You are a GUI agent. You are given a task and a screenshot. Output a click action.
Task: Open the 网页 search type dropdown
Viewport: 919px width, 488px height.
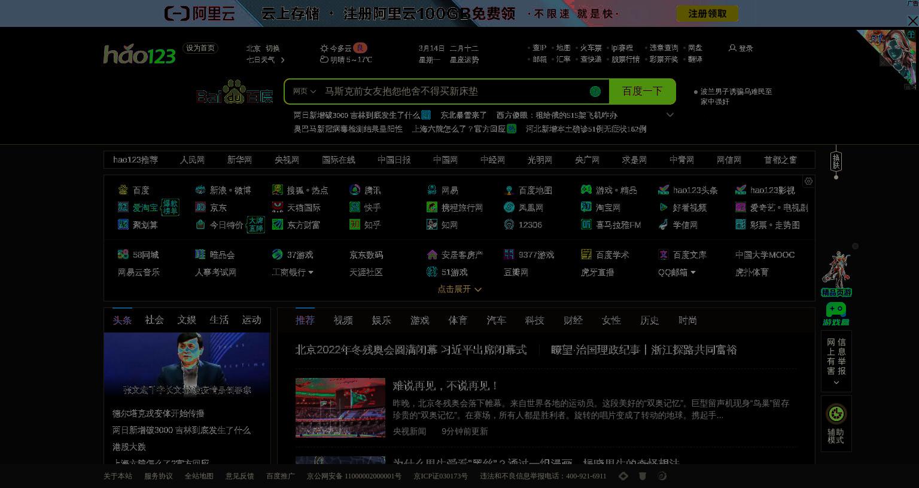coord(304,91)
